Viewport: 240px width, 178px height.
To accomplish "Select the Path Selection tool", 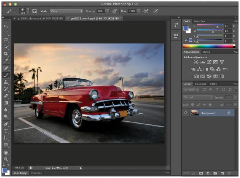I will pyautogui.click(x=6, y=138).
